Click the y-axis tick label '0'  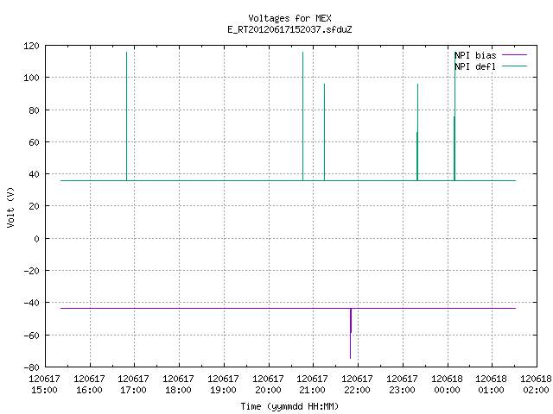pyautogui.click(x=36, y=239)
